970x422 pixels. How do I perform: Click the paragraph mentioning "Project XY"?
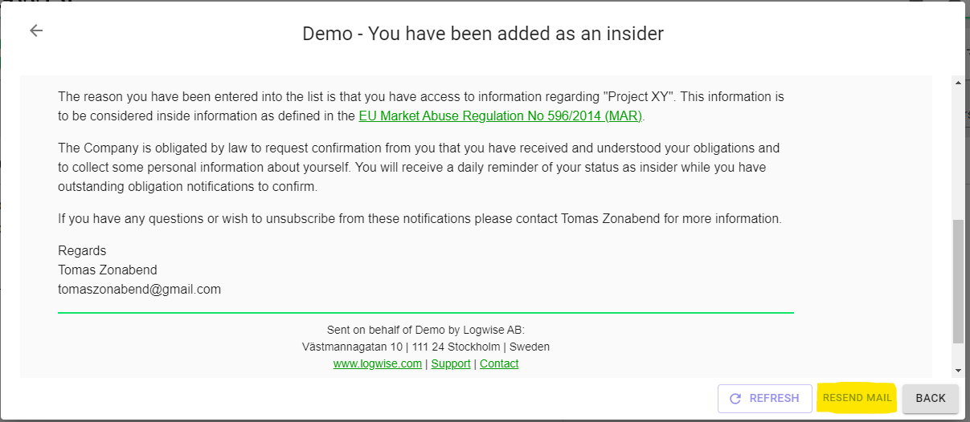(421, 106)
